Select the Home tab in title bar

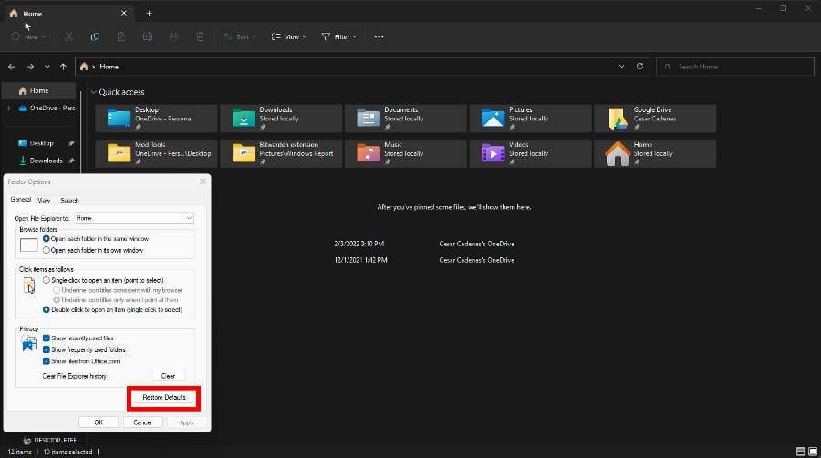point(68,14)
